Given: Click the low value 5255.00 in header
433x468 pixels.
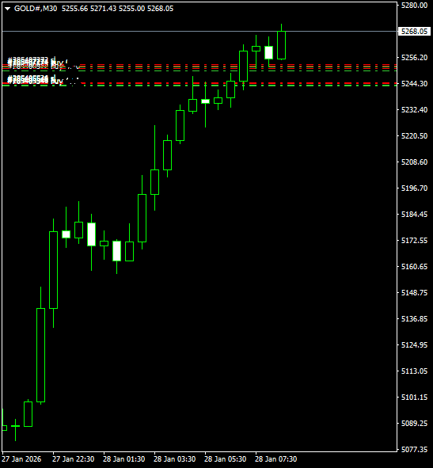Looking at the screenshot, I should [x=131, y=9].
